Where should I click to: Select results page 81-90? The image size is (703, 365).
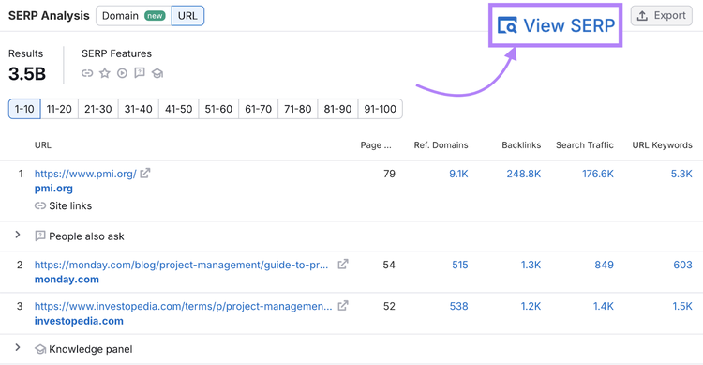(x=337, y=109)
